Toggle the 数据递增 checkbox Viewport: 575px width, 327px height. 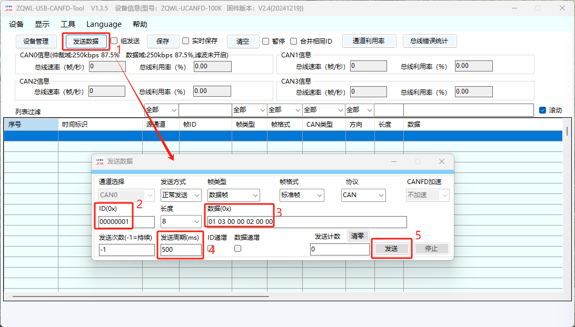[x=237, y=248]
